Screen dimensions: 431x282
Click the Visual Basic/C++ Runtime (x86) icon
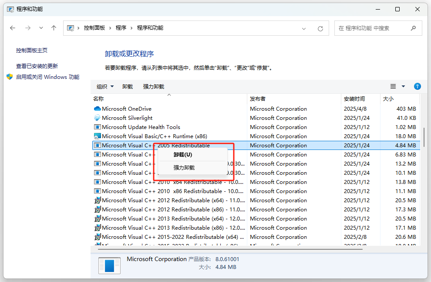pyautogui.click(x=98, y=136)
